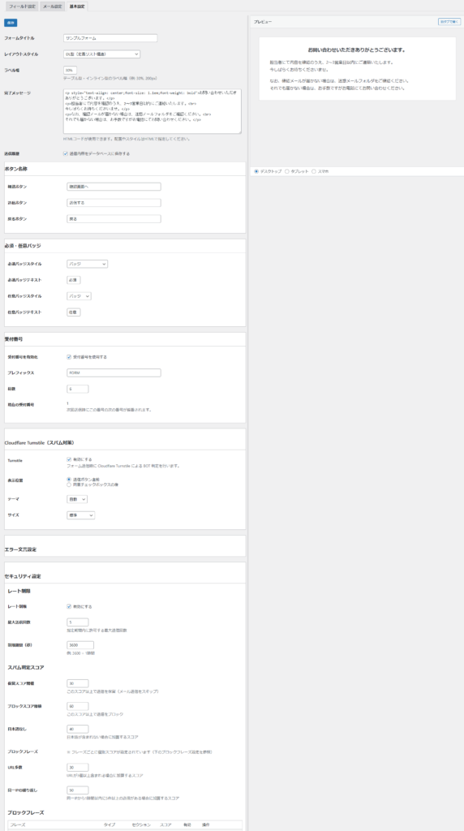Open the 任意バッジスタイル dropdown

[79, 296]
